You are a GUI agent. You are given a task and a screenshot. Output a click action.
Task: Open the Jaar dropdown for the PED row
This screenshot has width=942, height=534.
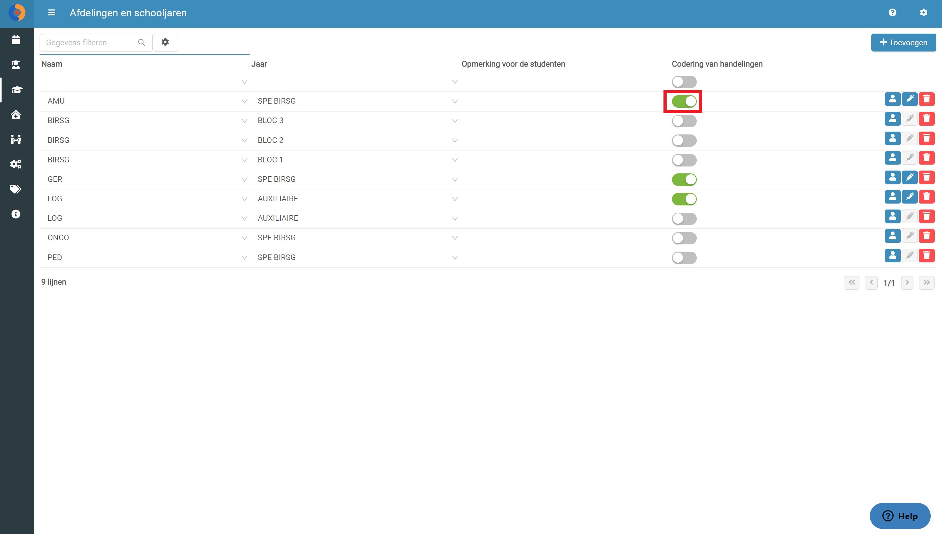tap(455, 258)
